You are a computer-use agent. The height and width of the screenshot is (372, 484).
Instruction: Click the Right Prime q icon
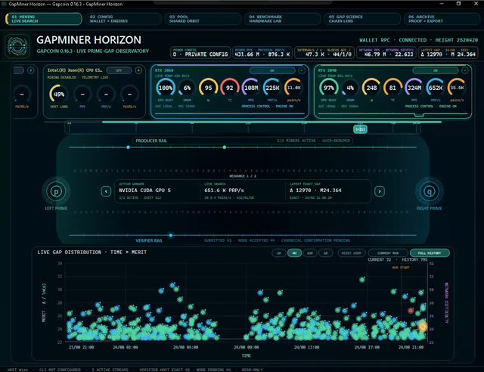429,191
